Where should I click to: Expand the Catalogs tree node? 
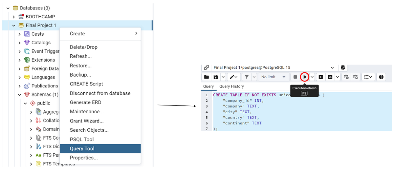pyautogui.click(x=20, y=43)
